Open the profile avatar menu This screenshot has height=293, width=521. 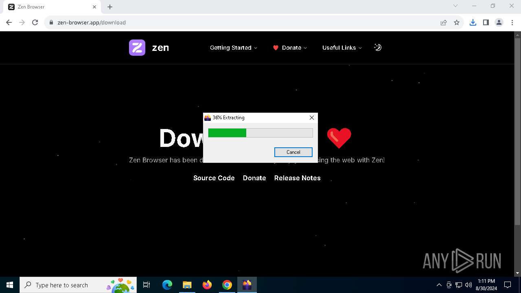coord(499,22)
